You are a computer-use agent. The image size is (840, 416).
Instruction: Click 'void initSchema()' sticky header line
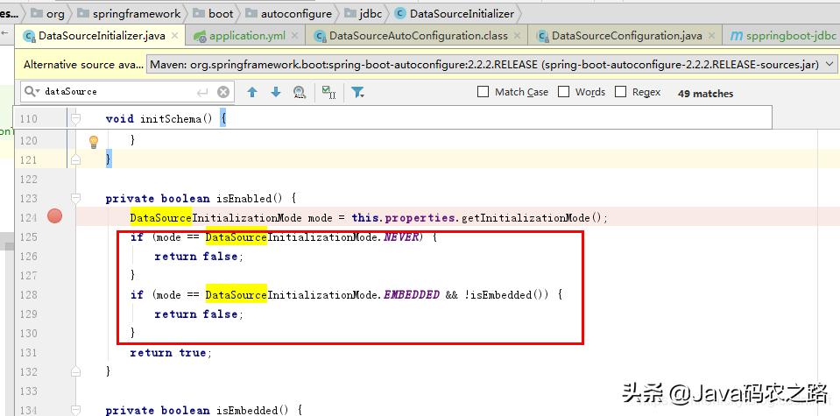166,119
